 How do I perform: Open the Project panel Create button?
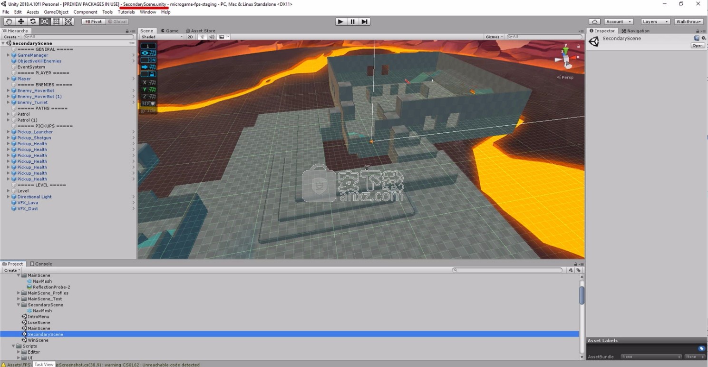(x=11, y=270)
